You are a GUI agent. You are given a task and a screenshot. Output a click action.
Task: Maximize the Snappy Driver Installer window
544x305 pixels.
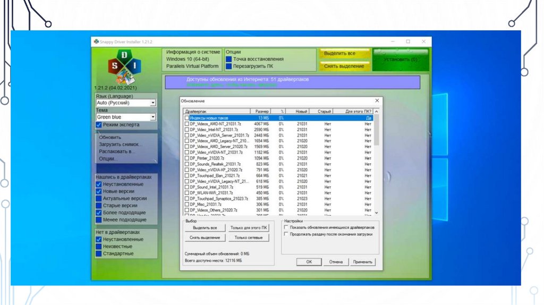click(x=408, y=41)
